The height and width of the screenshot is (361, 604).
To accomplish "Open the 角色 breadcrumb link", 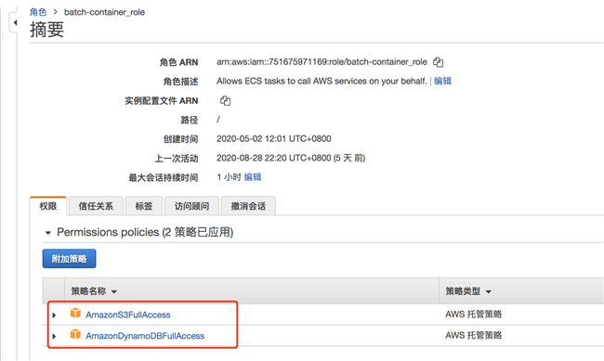I will pos(38,12).
